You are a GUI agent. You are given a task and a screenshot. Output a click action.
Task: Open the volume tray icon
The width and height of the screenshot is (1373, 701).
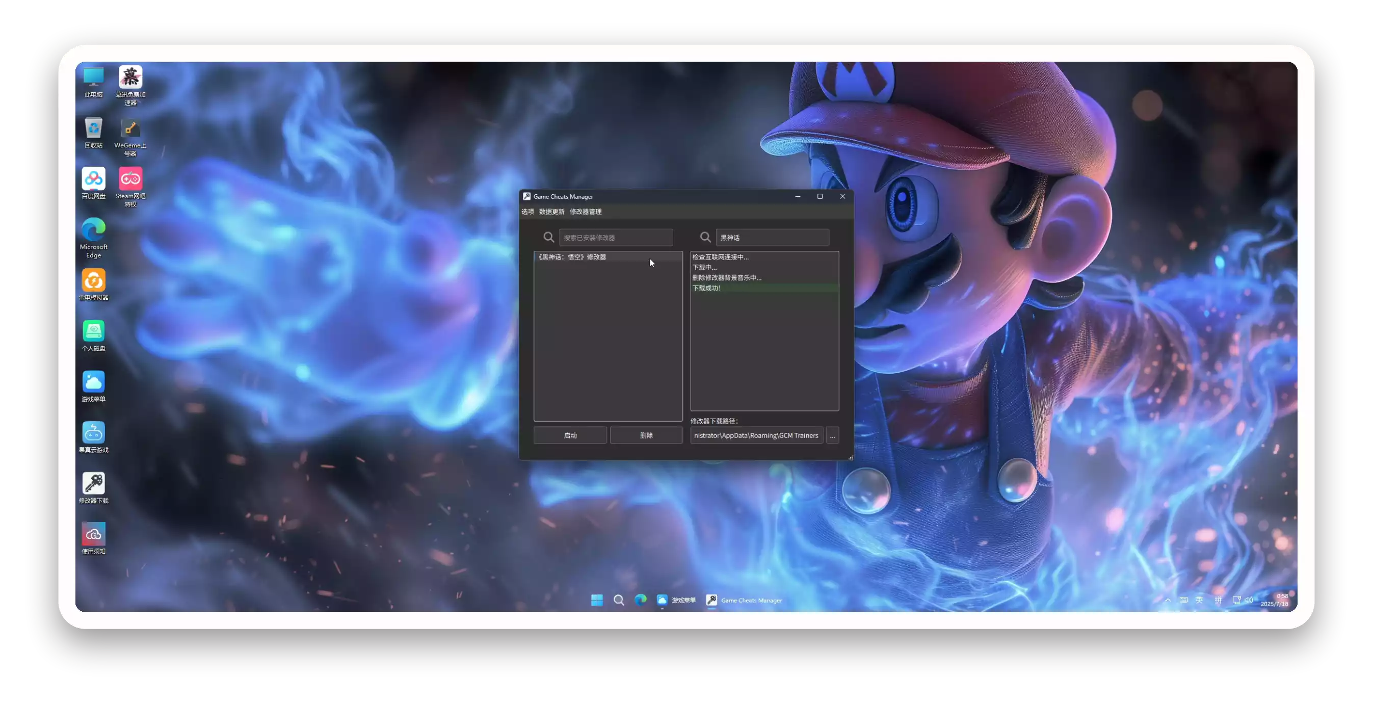tap(1249, 600)
